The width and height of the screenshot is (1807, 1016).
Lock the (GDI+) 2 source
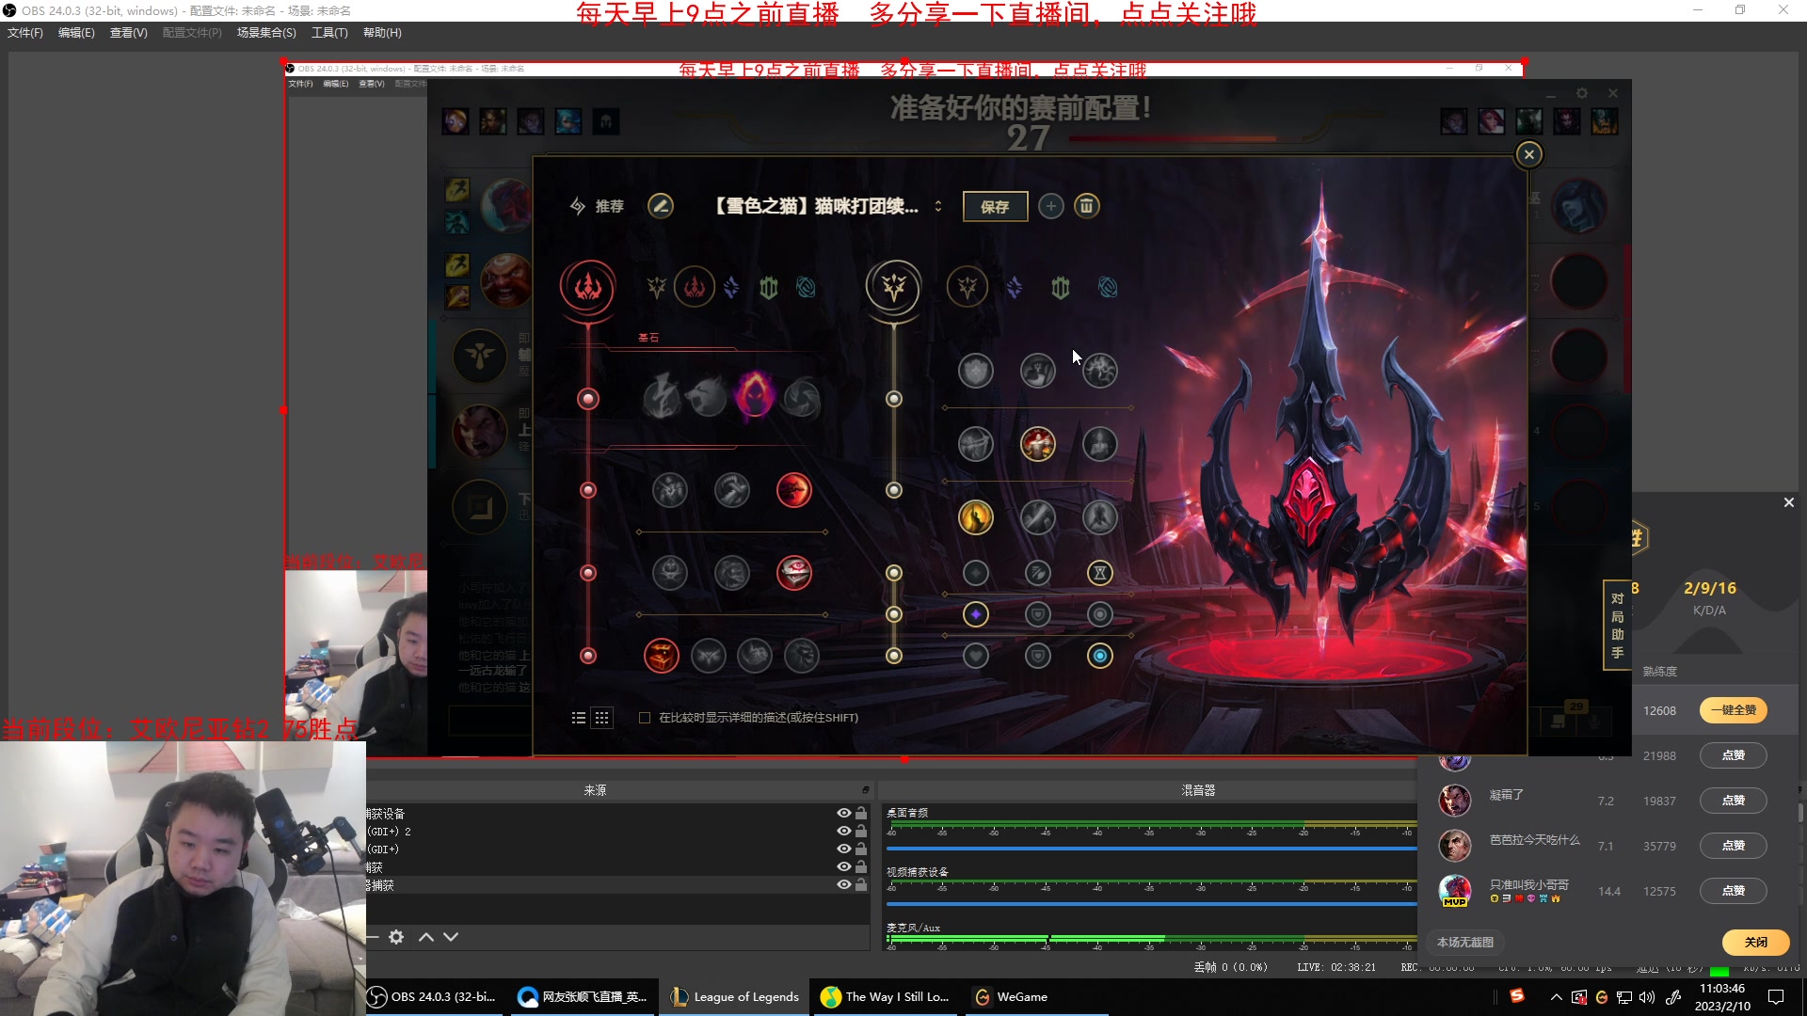861,832
